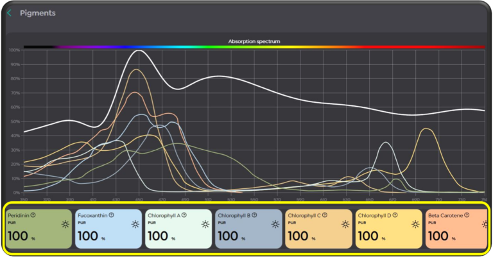Toggle the Fucoxanthin sun icon
The image size is (493, 257).
pos(135,224)
